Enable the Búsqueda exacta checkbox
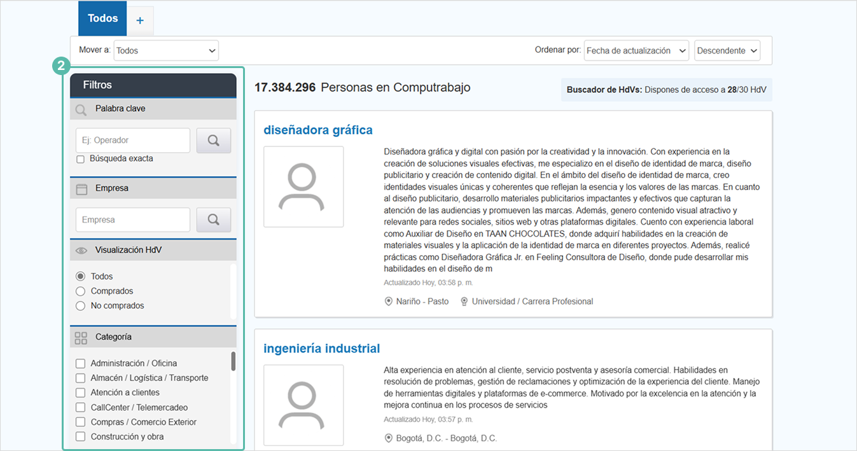 (x=80, y=159)
